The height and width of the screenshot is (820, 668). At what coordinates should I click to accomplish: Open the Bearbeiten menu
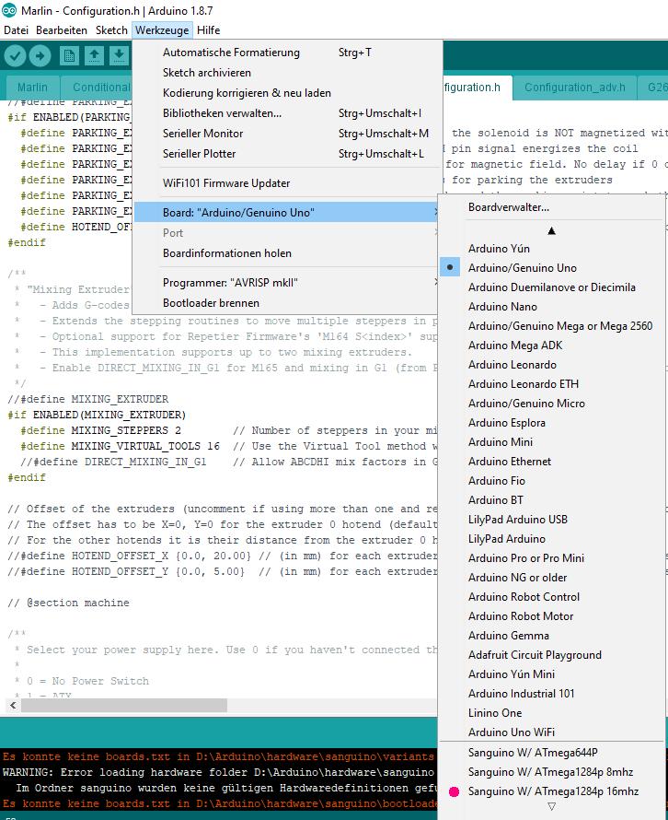pos(62,30)
